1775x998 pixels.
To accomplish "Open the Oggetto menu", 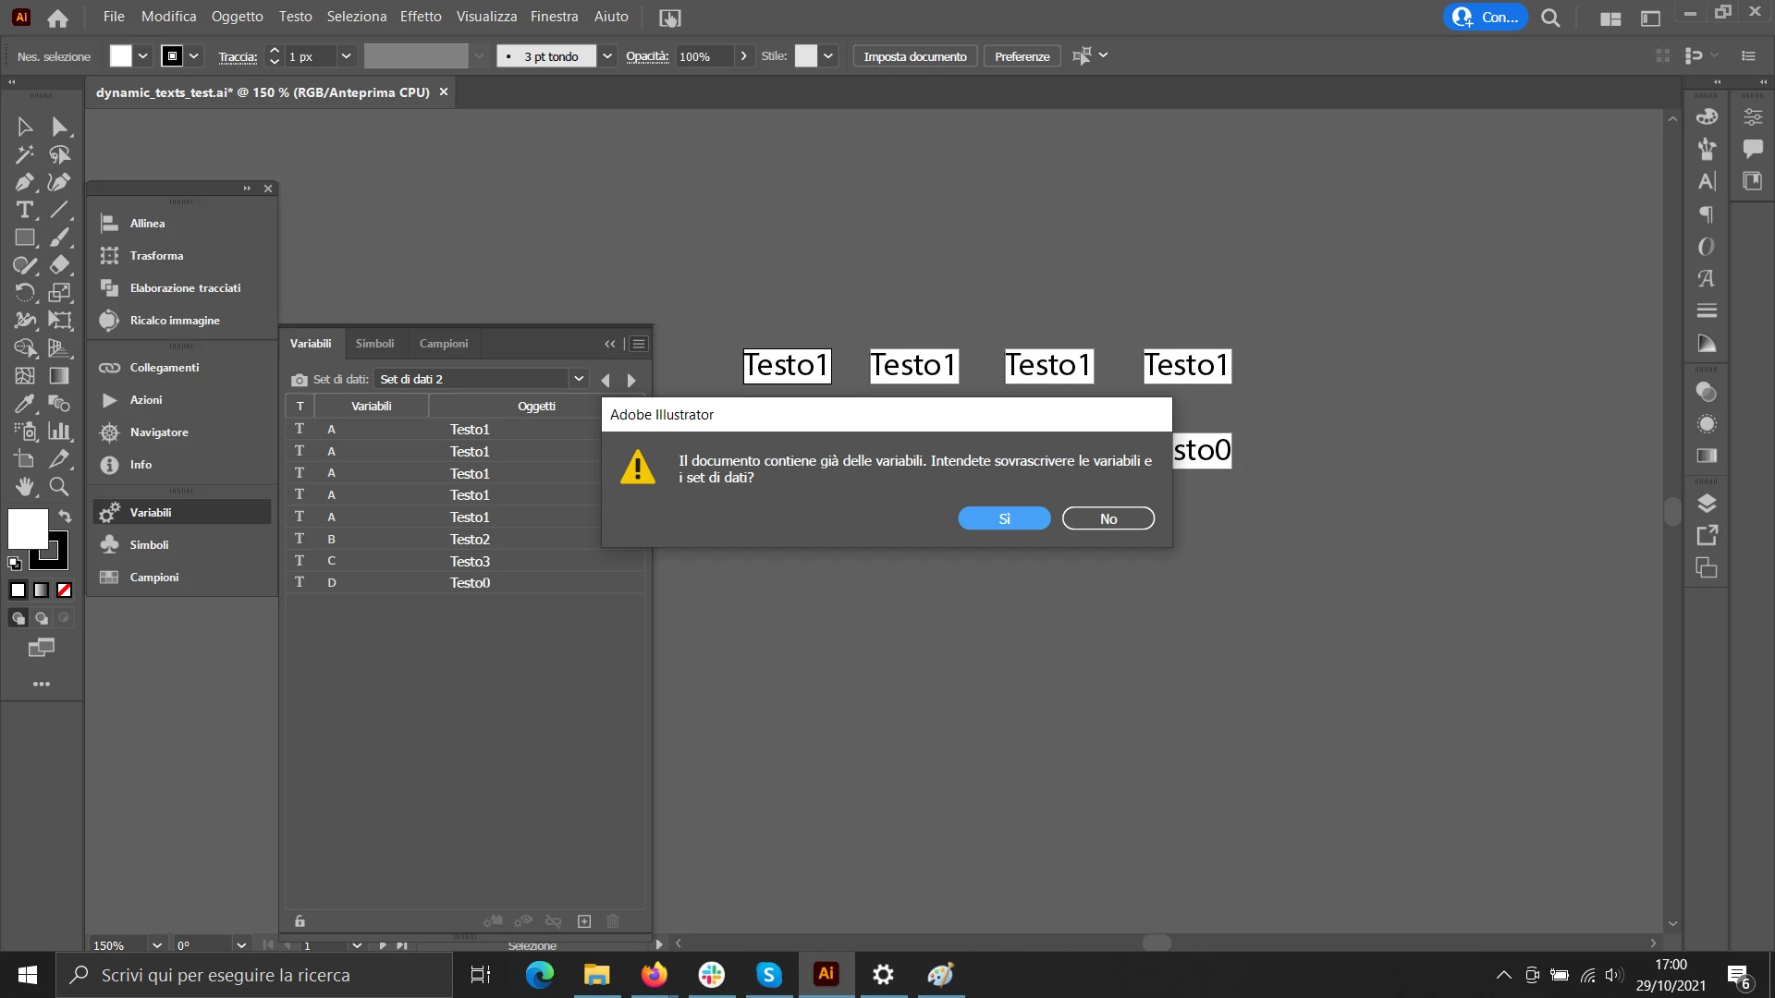I will [x=237, y=17].
